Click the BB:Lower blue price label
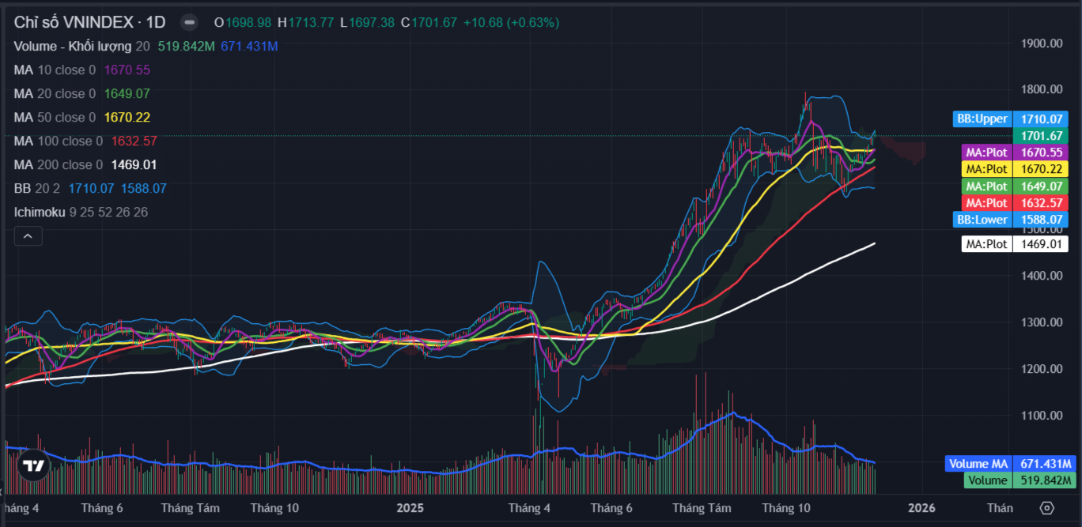 982,220
